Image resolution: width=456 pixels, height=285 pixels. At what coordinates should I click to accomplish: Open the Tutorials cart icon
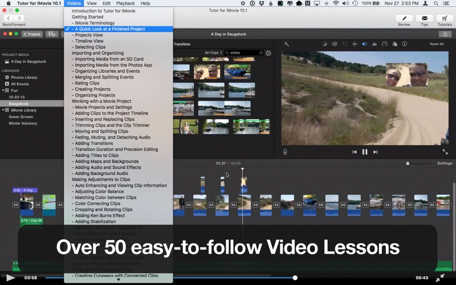pos(445,18)
